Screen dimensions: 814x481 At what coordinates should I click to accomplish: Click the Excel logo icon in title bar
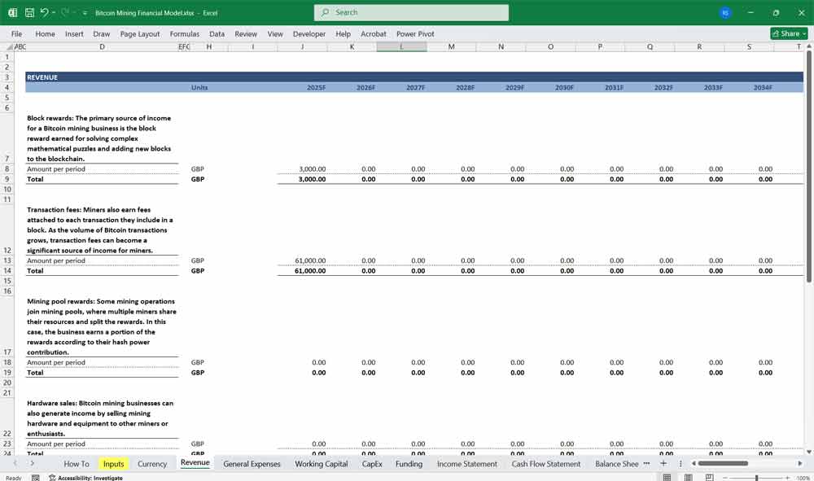coord(12,12)
